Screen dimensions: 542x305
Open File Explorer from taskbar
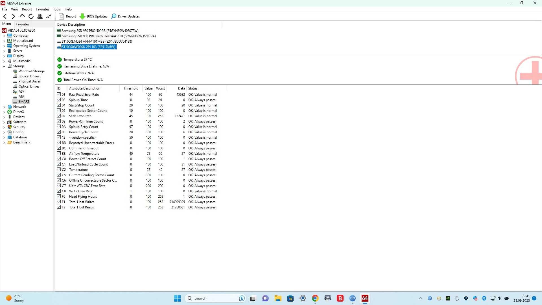pos(278,298)
